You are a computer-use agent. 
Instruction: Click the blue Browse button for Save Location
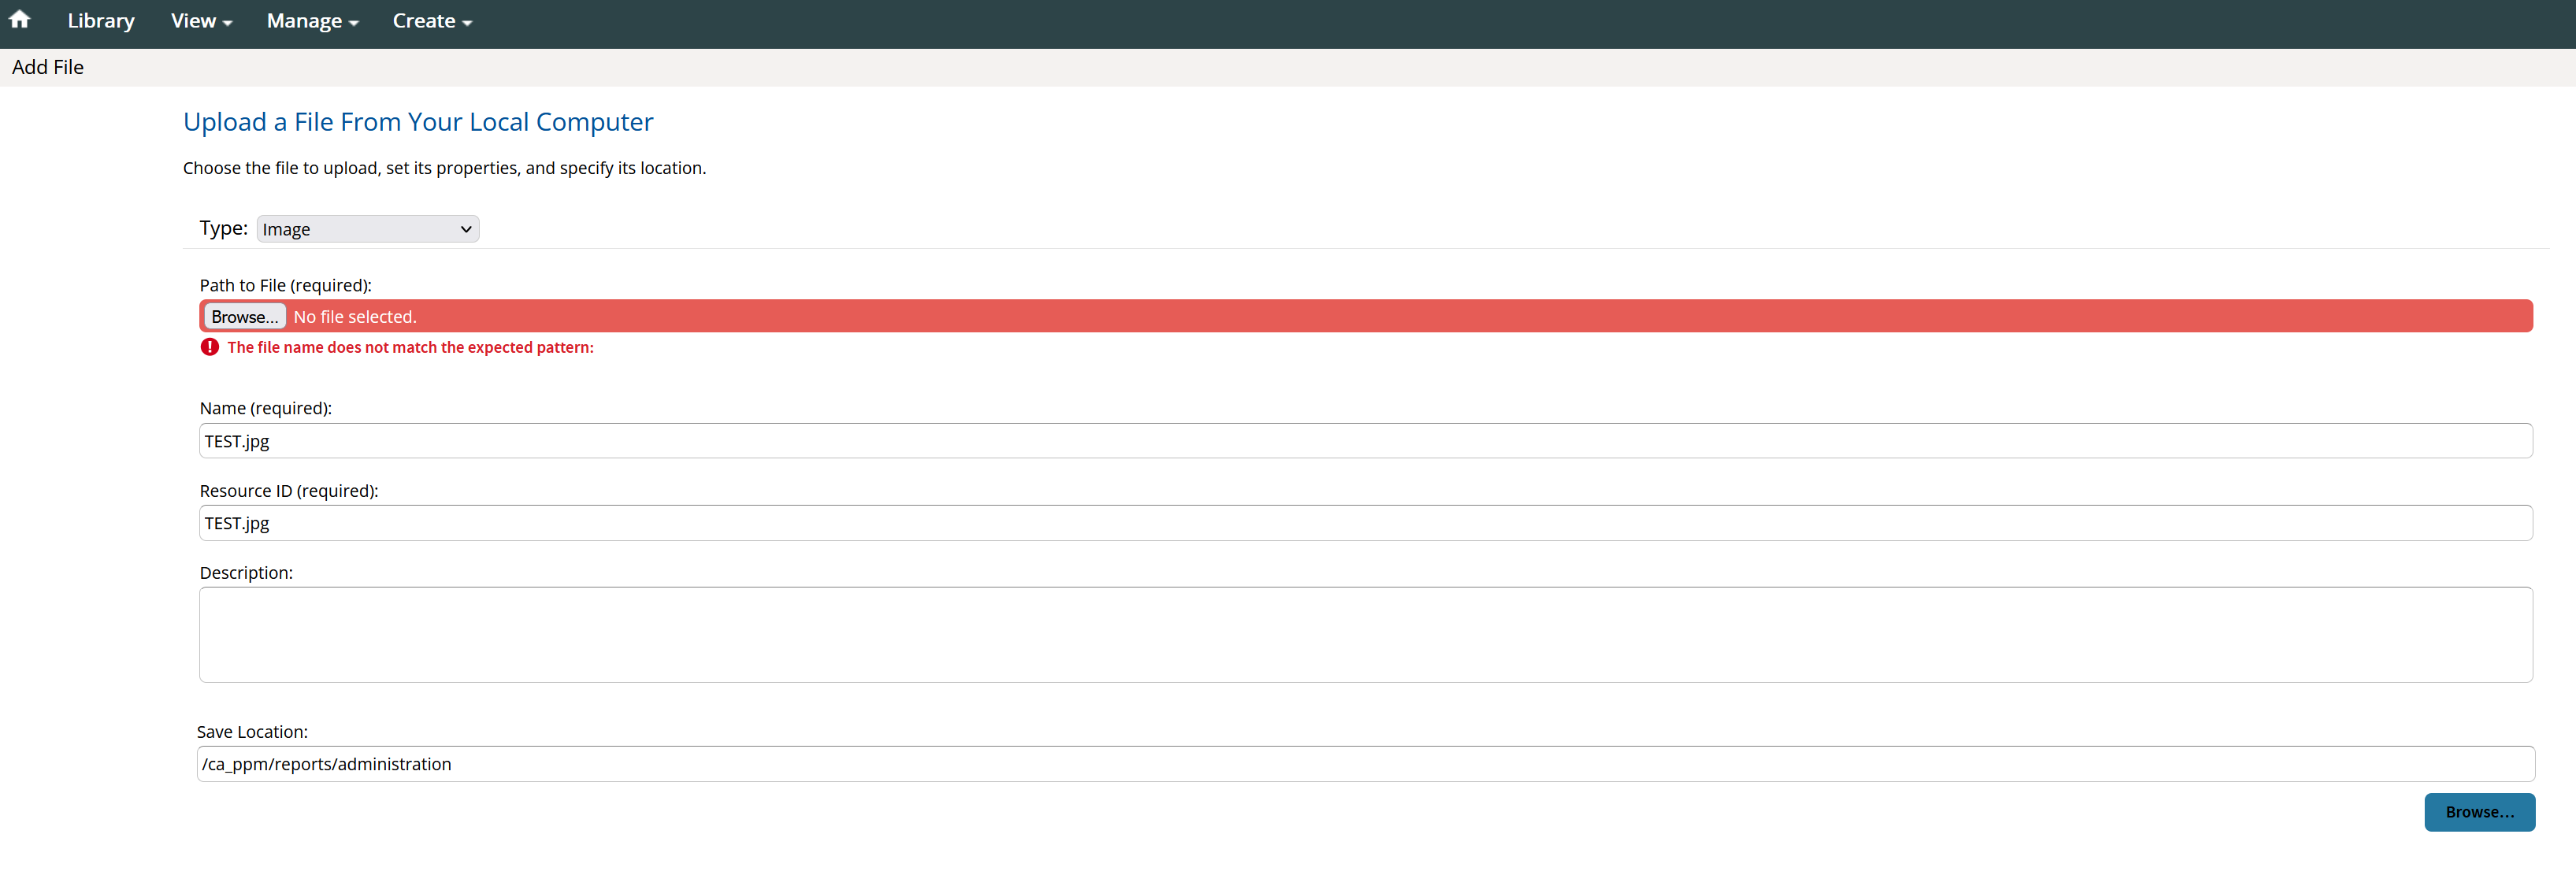pos(2478,812)
